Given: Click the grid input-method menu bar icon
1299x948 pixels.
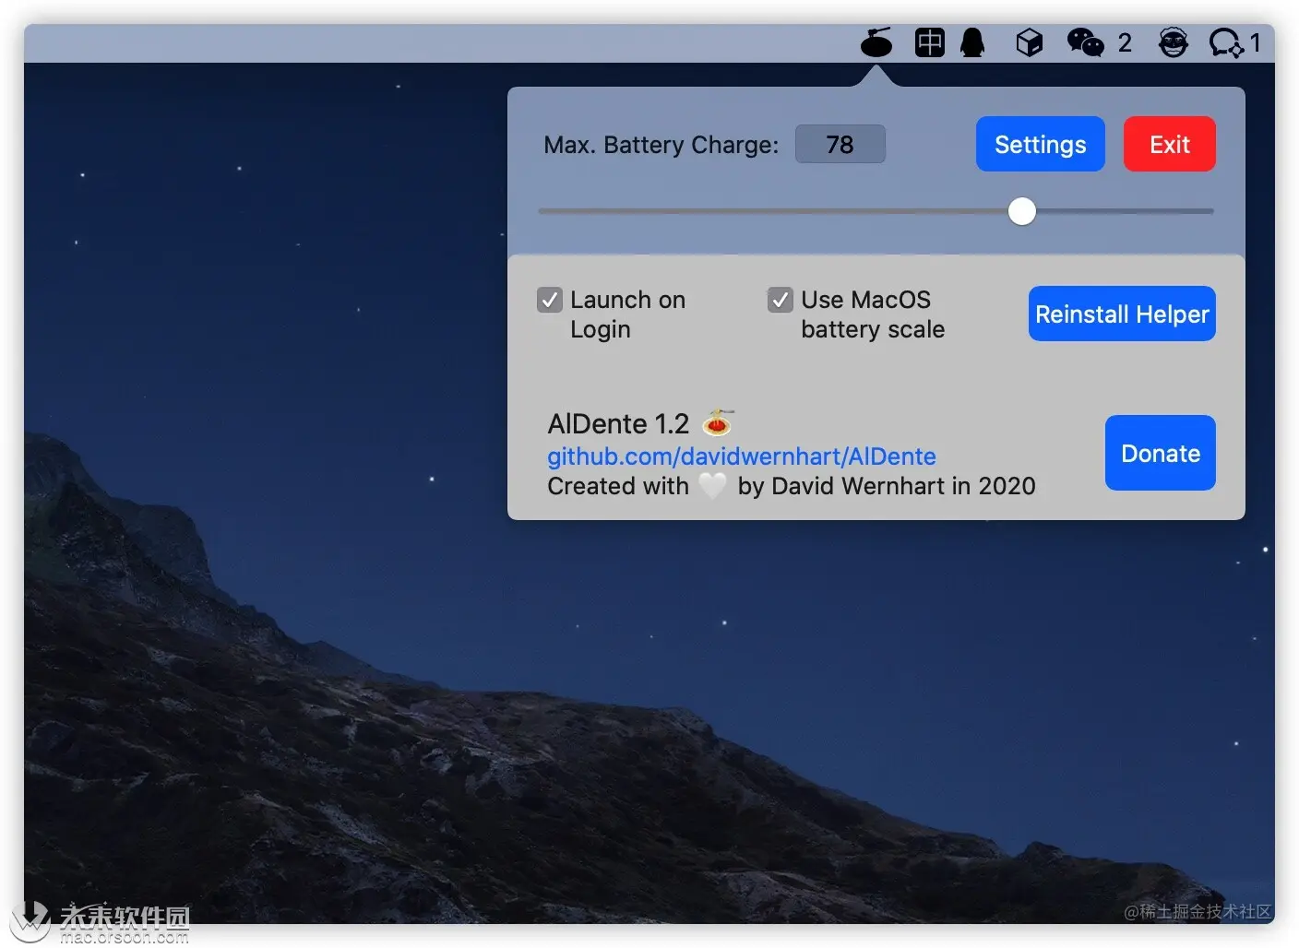Looking at the screenshot, I should [x=929, y=42].
